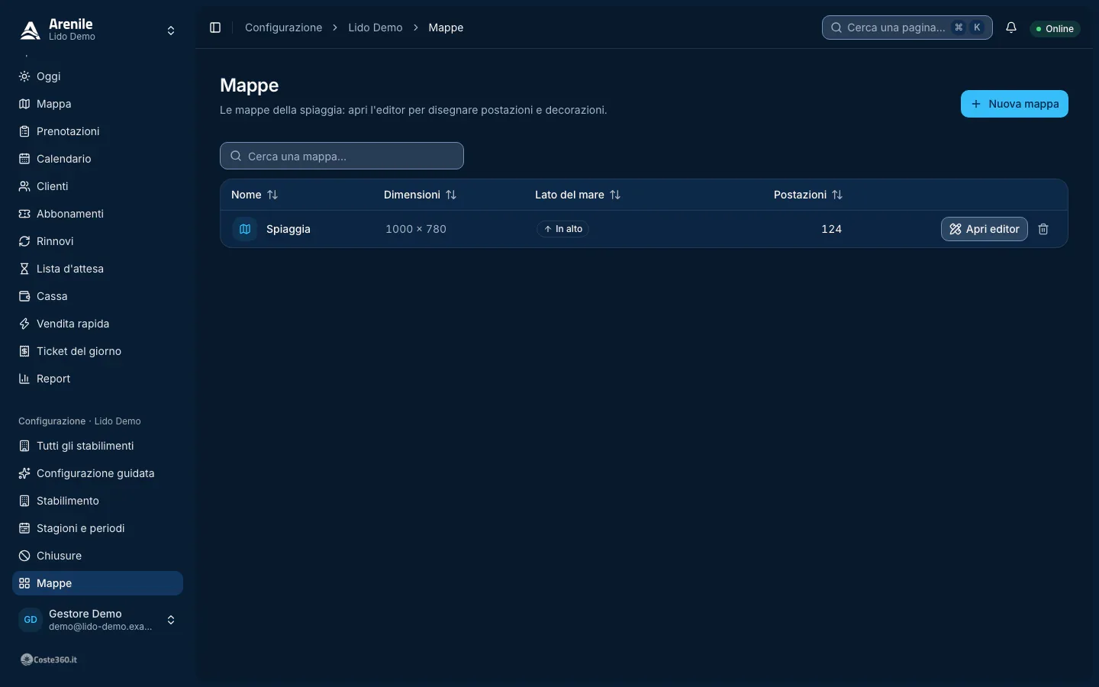1099x687 pixels.
Task: Click Apri editor for Spiaggia
Action: point(985,229)
